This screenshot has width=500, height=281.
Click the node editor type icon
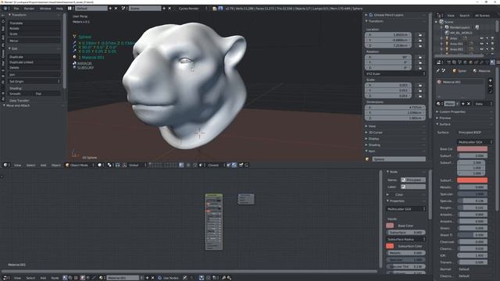tap(6, 278)
